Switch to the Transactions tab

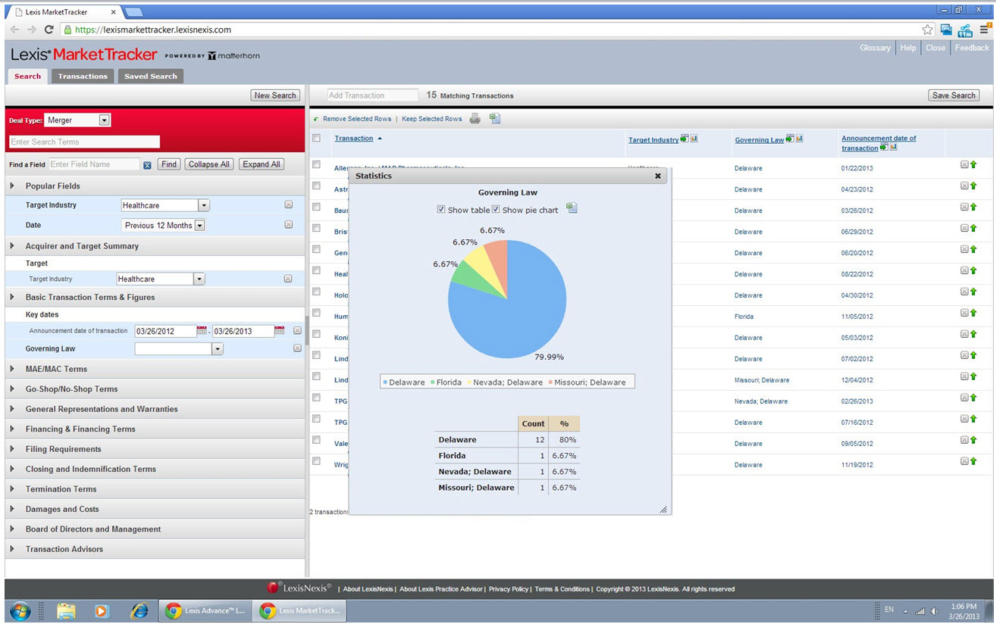83,76
